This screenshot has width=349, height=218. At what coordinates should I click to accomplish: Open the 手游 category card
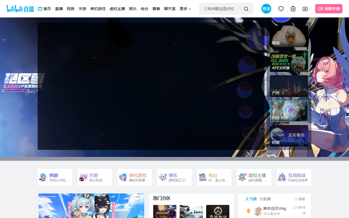[95, 177]
